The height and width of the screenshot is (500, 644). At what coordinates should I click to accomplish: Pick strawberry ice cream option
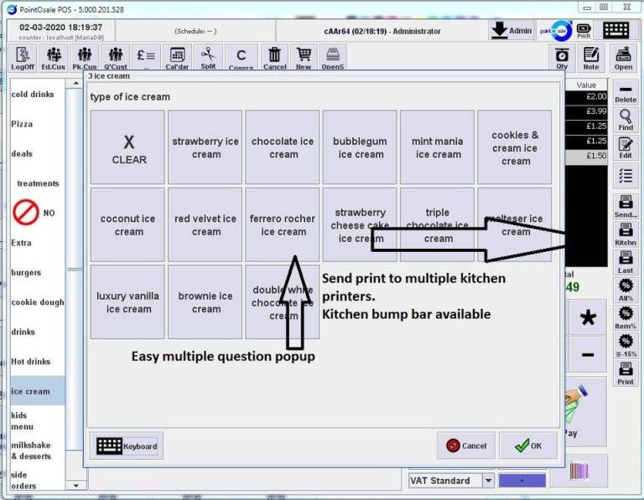pyautogui.click(x=206, y=147)
